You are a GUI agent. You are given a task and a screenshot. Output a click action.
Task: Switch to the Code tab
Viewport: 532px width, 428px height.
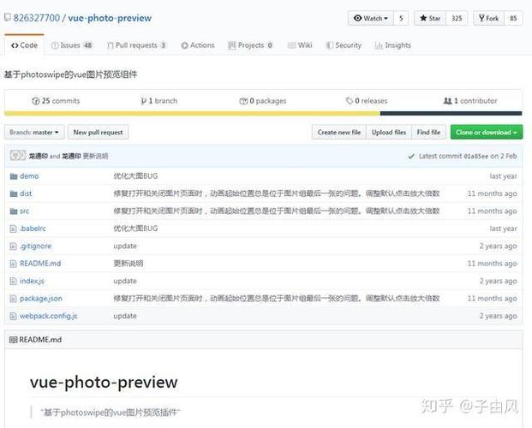(x=24, y=45)
